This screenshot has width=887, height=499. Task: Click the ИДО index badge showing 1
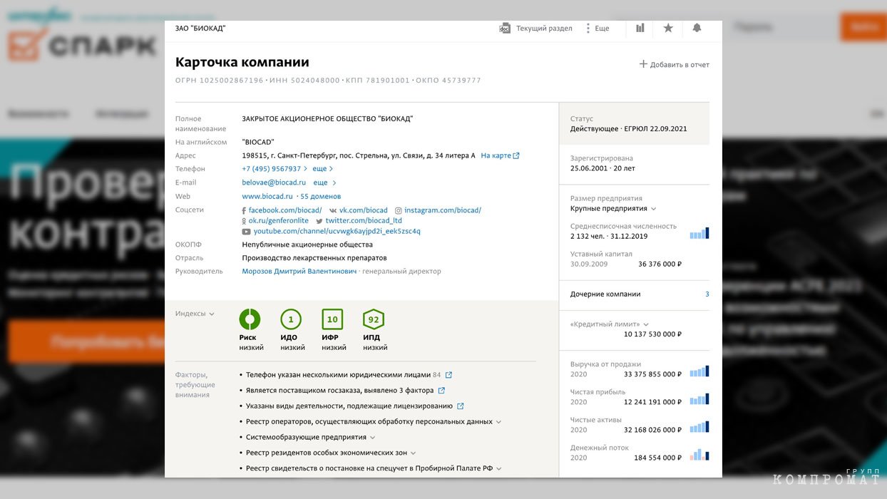click(291, 319)
